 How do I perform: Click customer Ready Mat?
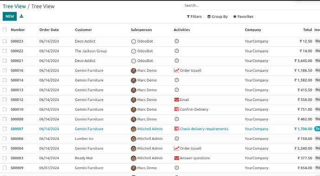(84, 158)
